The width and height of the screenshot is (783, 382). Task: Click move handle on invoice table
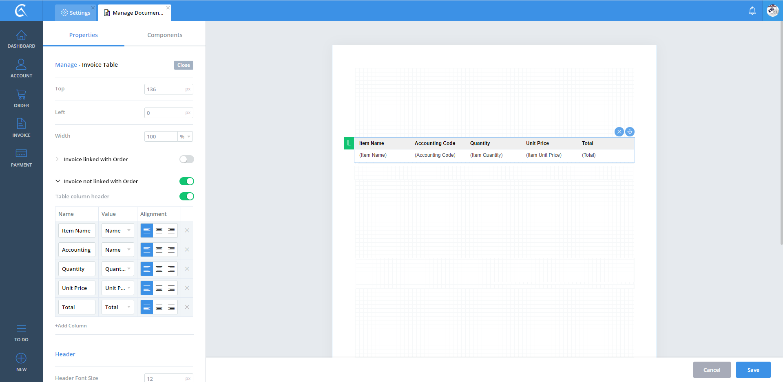tap(630, 132)
